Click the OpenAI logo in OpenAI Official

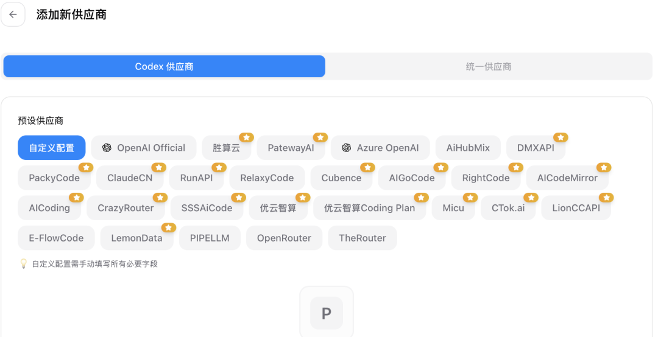coord(107,148)
